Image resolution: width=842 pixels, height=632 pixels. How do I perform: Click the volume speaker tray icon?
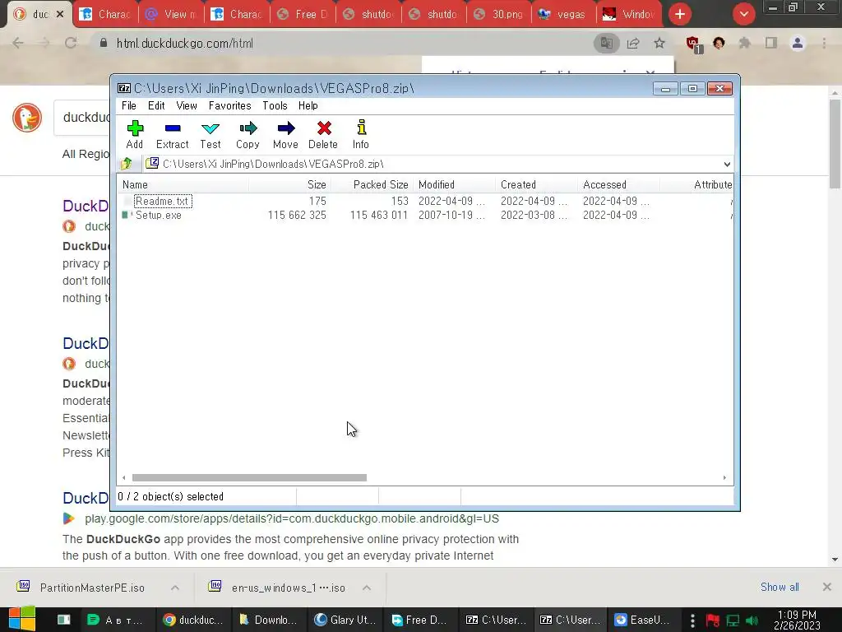(x=752, y=620)
